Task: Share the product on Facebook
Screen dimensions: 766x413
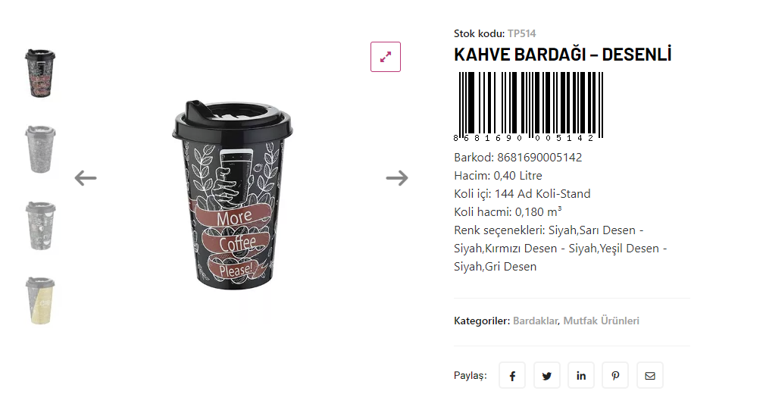Action: click(x=512, y=375)
